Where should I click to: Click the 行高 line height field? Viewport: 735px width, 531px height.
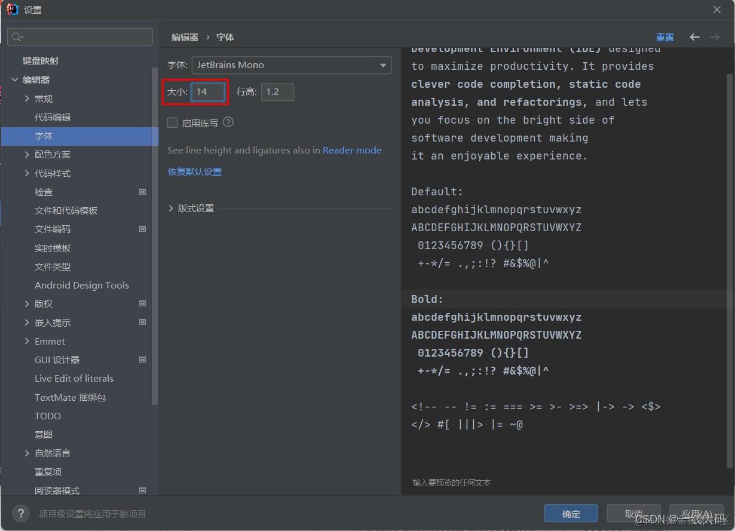[x=277, y=92]
